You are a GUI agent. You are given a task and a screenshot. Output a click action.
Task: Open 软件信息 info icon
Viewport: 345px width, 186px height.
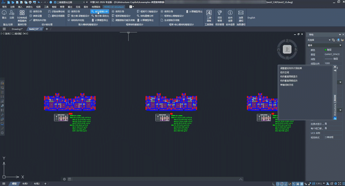(x=230, y=13)
